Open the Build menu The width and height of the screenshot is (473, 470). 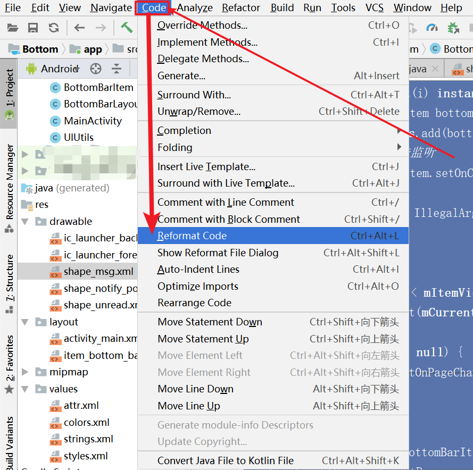[282, 8]
